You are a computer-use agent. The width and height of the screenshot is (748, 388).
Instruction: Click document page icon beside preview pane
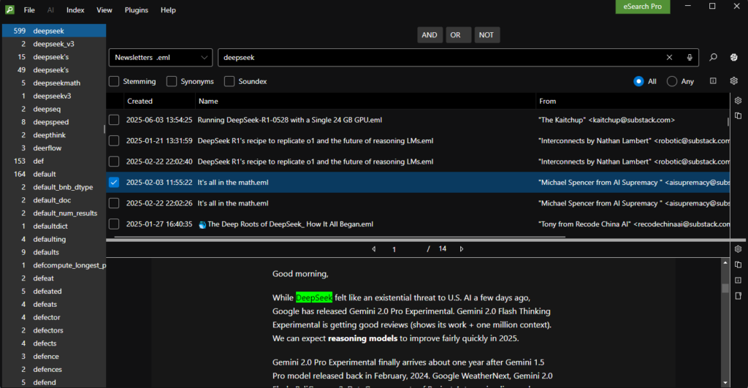coord(738,296)
